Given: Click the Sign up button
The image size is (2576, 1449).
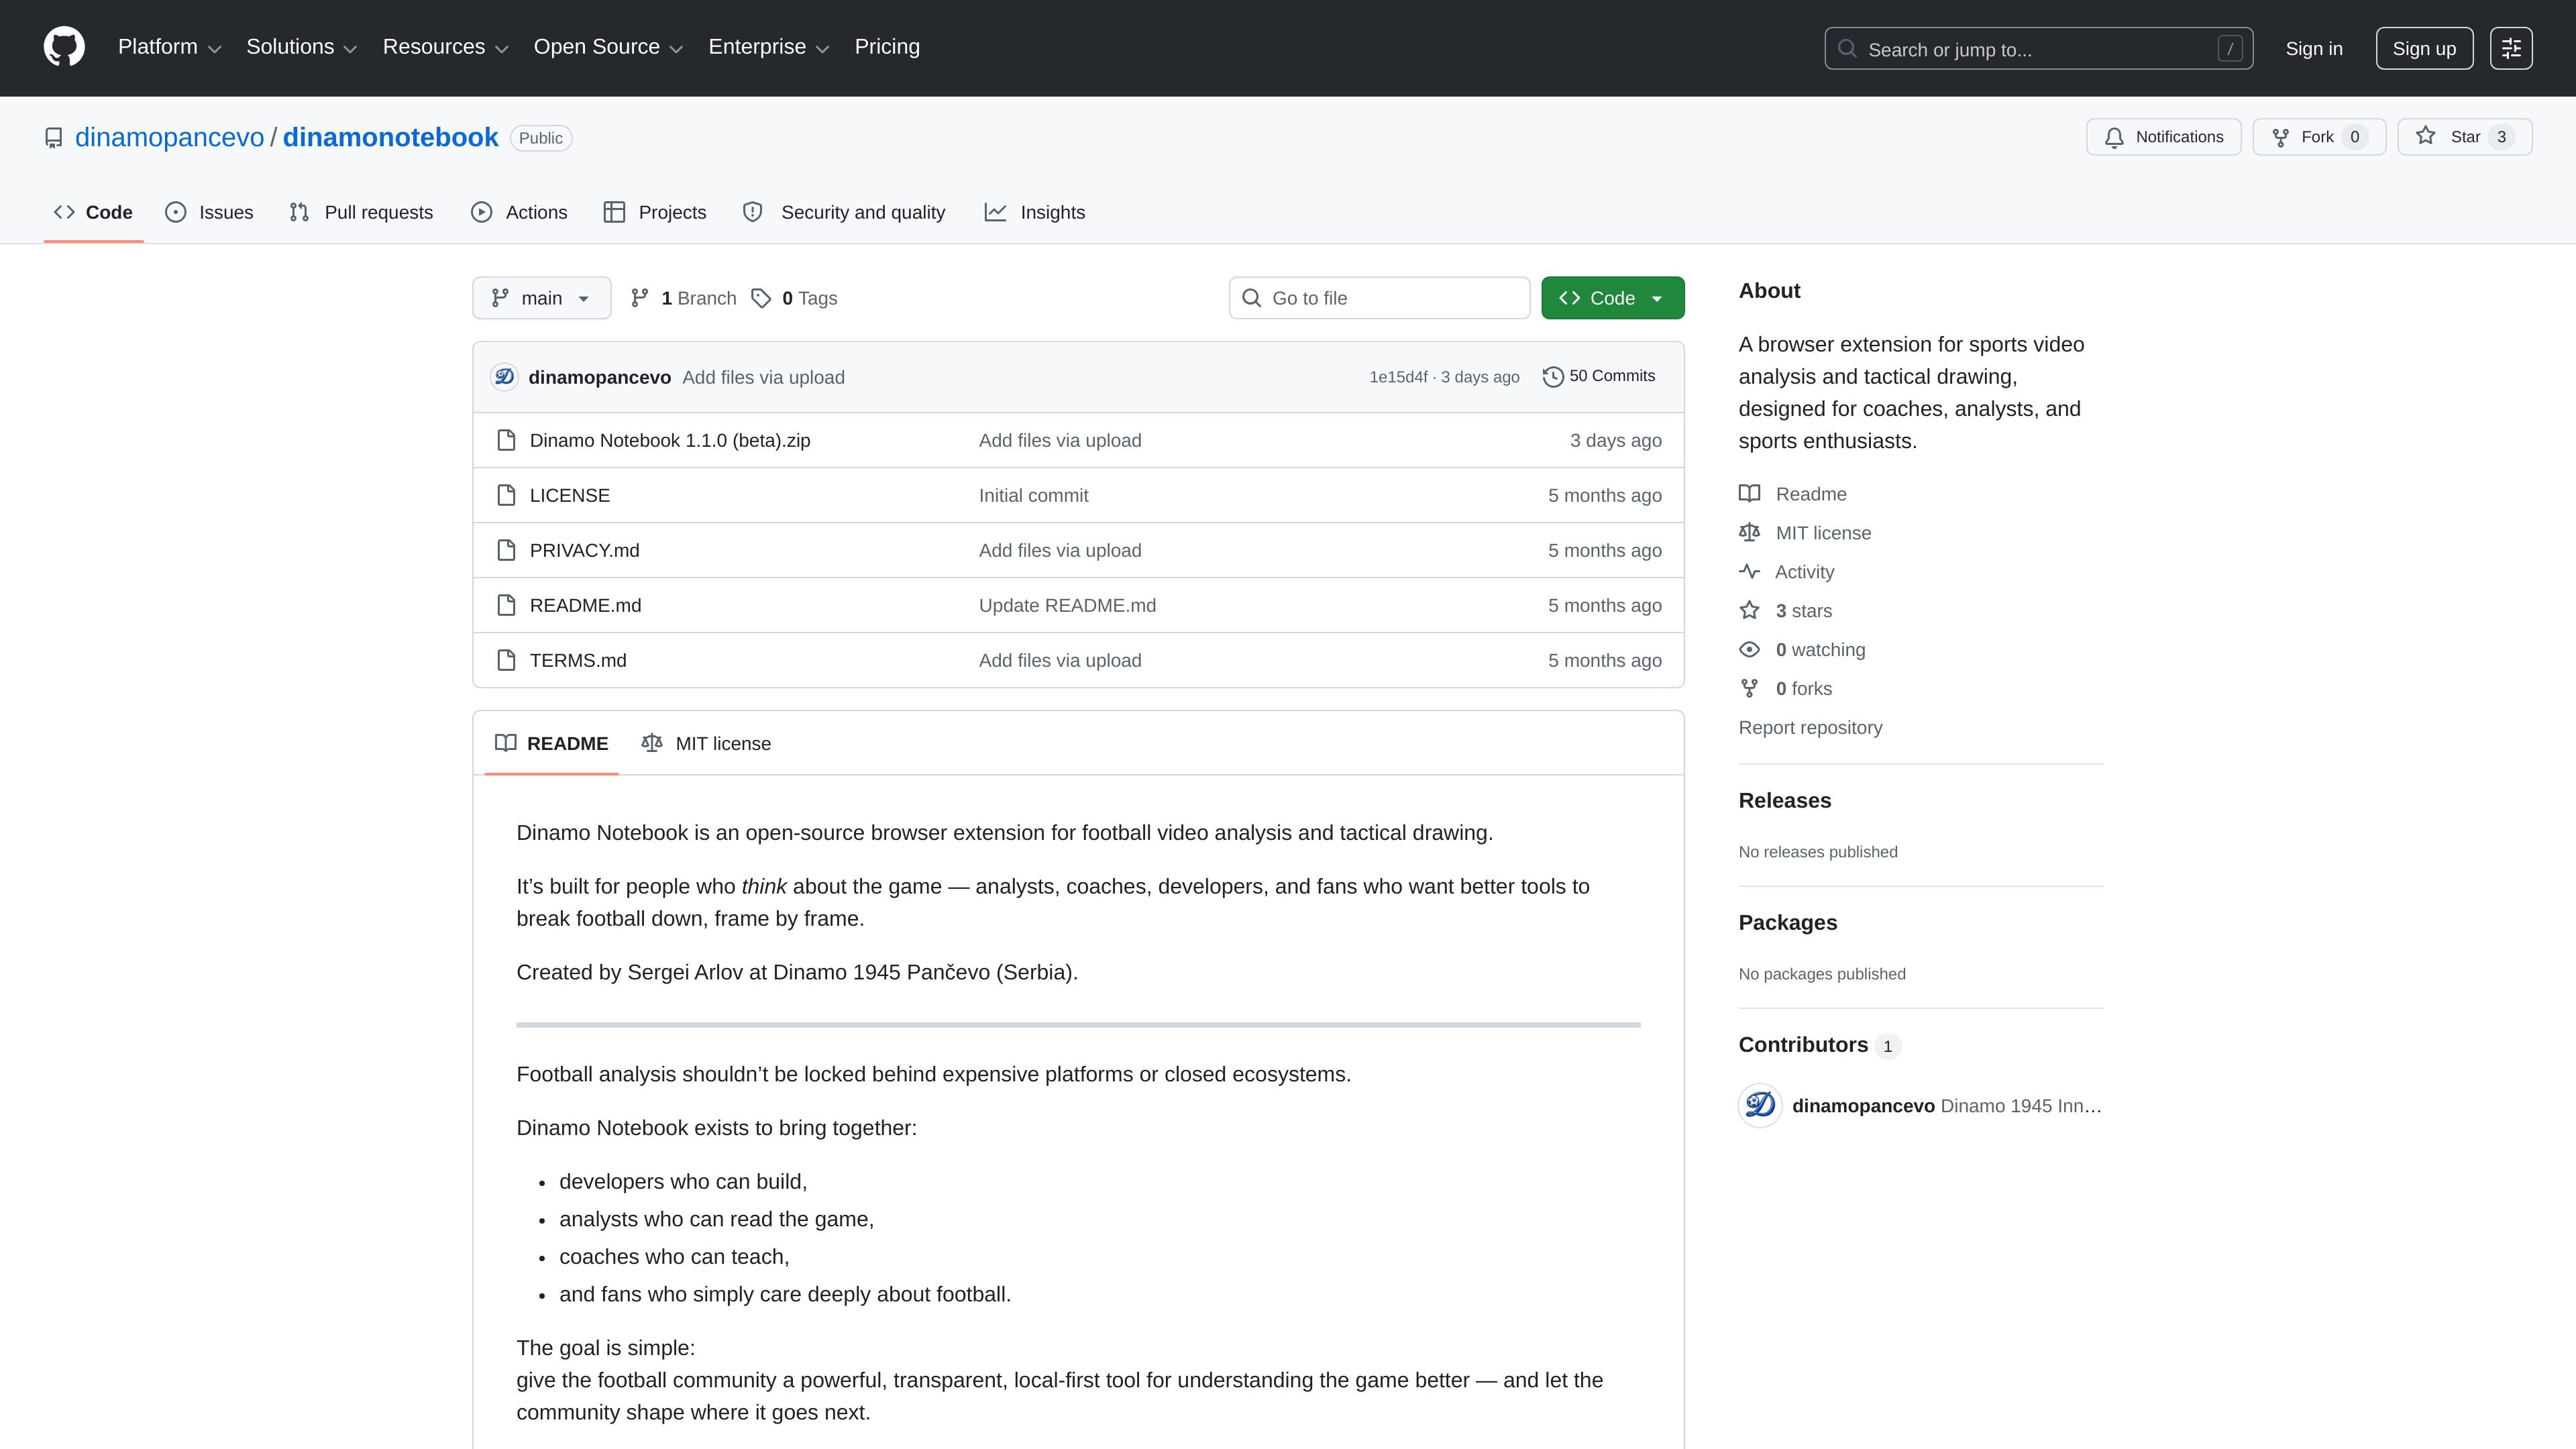Looking at the screenshot, I should click(x=2424, y=48).
